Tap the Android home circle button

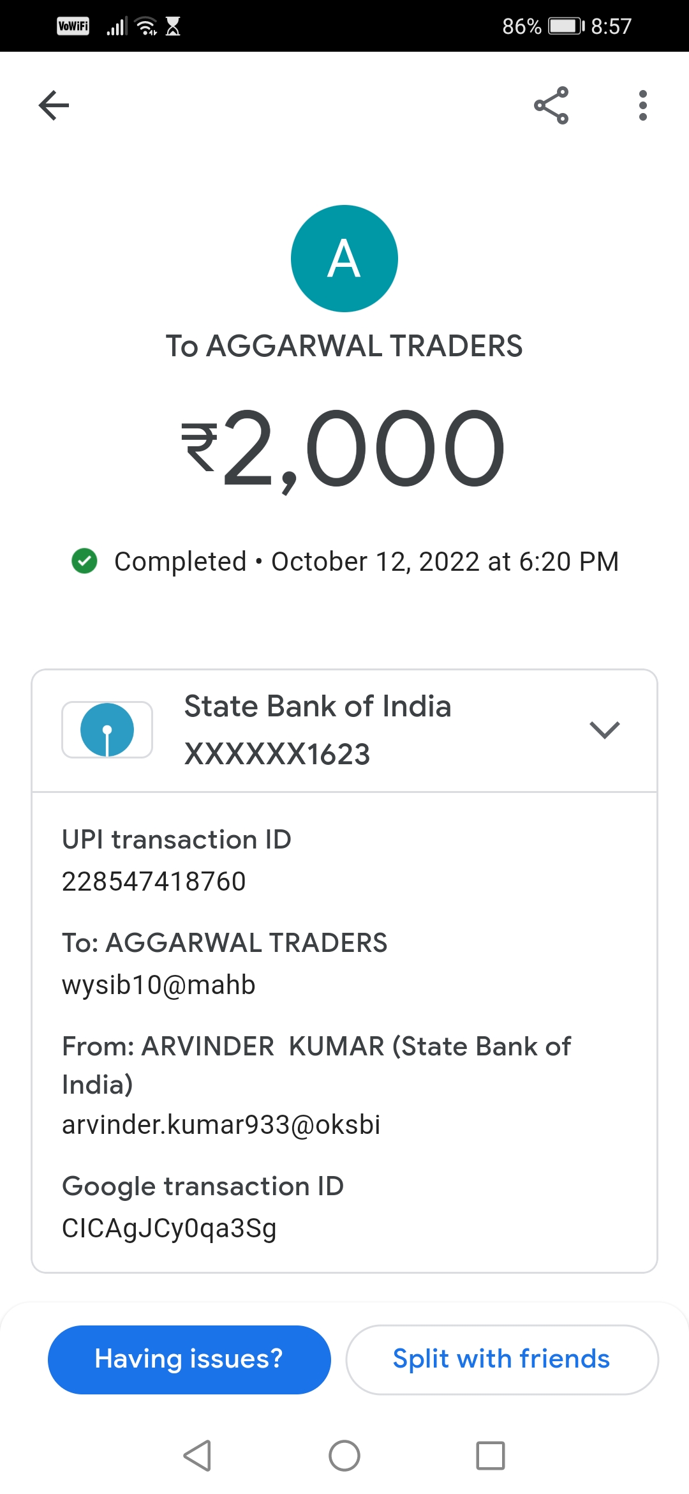(x=344, y=1456)
